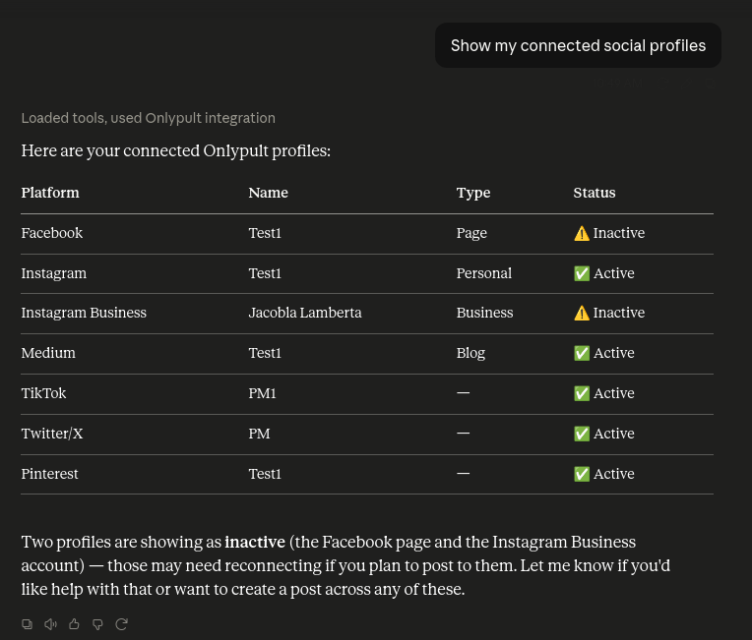Give the response a thumbs up
This screenshot has height=640, width=752.
click(74, 623)
